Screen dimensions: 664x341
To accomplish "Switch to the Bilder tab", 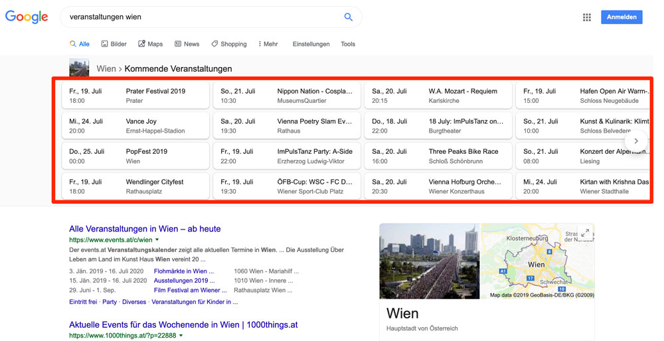I will pyautogui.click(x=114, y=44).
